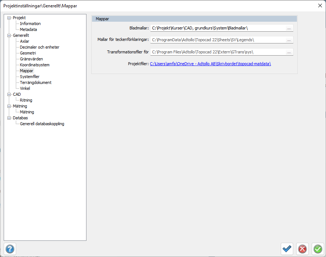Image resolution: width=326 pixels, height=257 pixels.
Task: Click the blue help question mark icon
Action: click(x=10, y=249)
